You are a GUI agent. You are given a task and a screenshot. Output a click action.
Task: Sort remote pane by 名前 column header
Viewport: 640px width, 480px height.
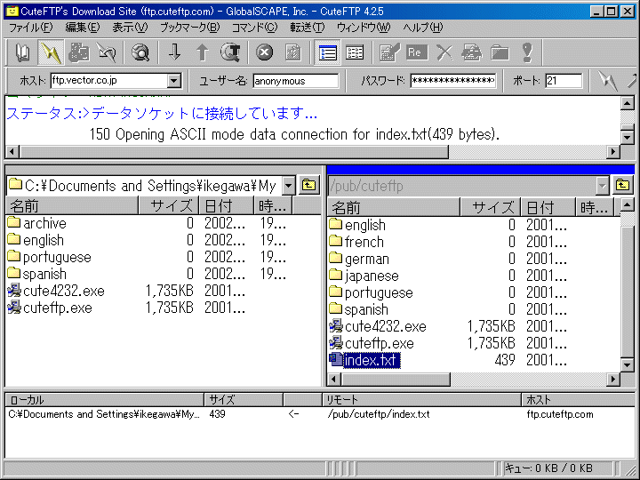[x=394, y=208]
